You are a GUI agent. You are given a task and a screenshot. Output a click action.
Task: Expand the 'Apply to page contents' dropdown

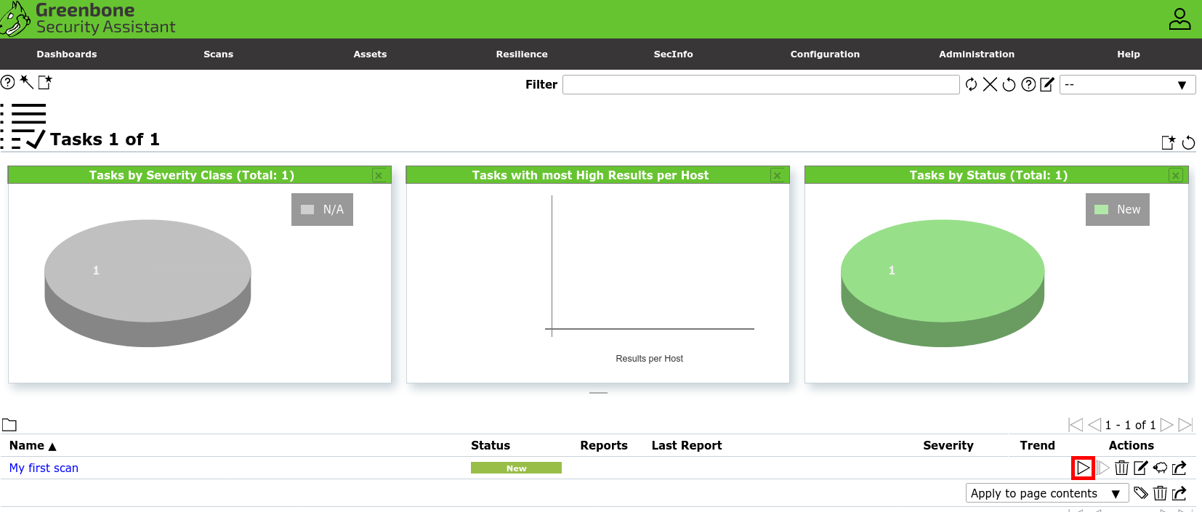coord(1046,493)
